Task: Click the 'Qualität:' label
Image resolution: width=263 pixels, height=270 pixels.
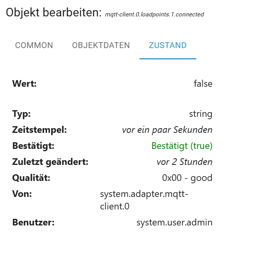Action: point(31,178)
